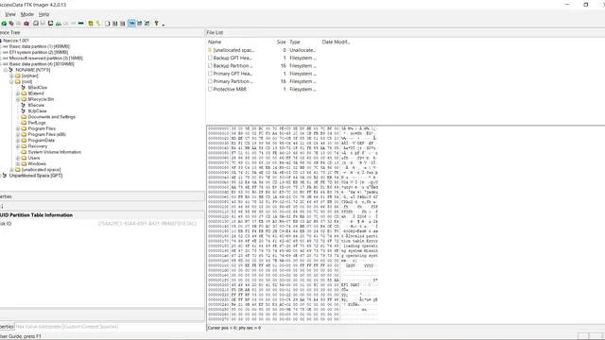Screen dimensions: 605x340
Task: Expand the $Extend folder node
Action: click(x=18, y=93)
